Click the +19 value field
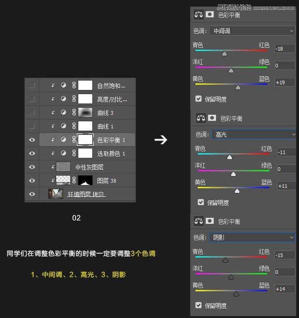The width and height of the screenshot is (299, 318). click(284, 82)
